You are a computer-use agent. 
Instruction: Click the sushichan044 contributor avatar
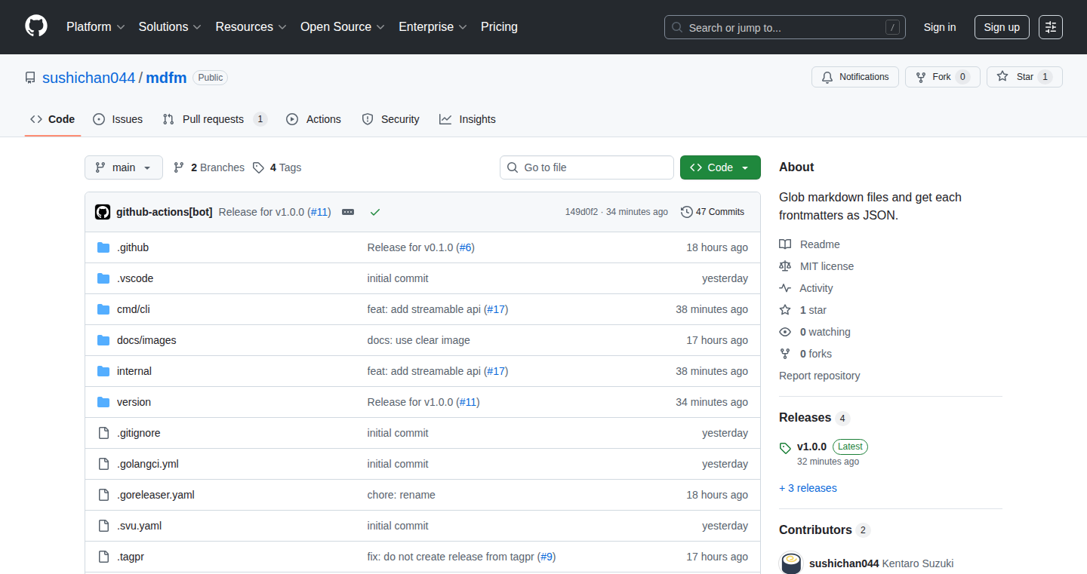[x=791, y=563]
